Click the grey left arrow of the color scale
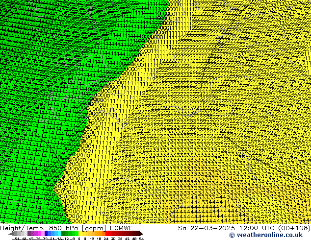The image size is (311, 240). tap(11, 234)
